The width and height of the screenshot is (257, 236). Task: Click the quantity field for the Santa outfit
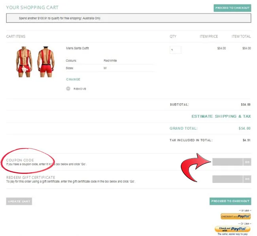click(x=175, y=50)
